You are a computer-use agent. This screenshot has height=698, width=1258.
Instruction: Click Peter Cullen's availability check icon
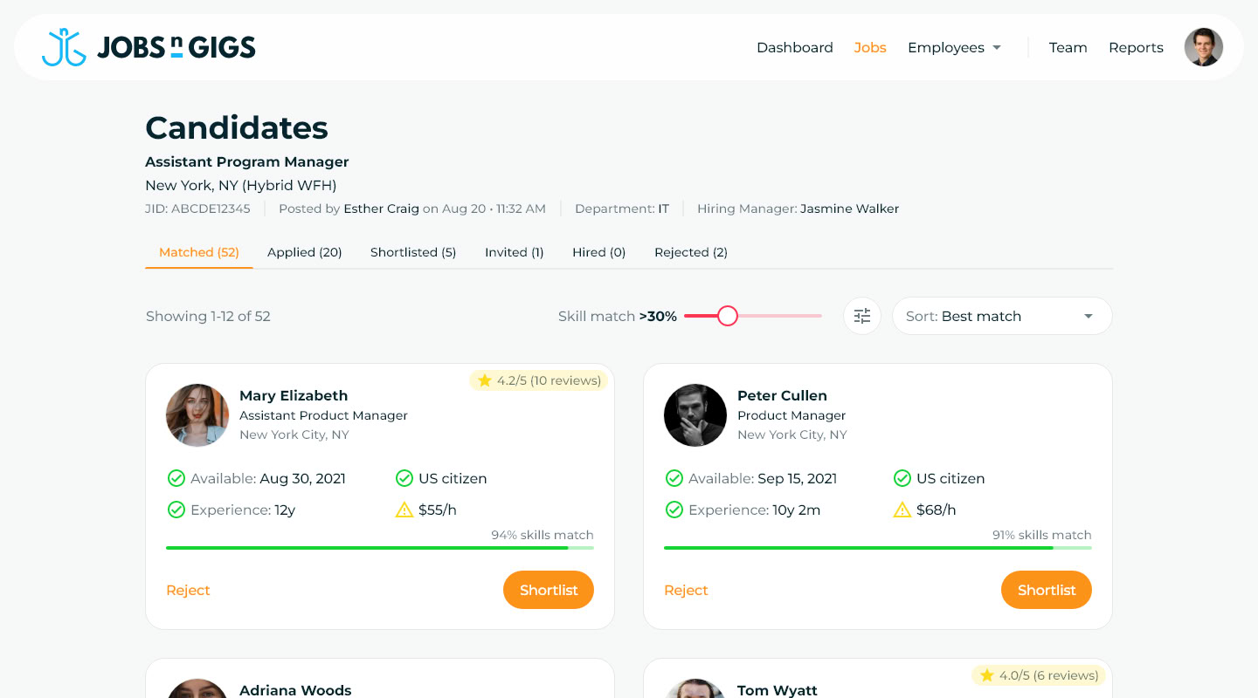[x=674, y=478]
